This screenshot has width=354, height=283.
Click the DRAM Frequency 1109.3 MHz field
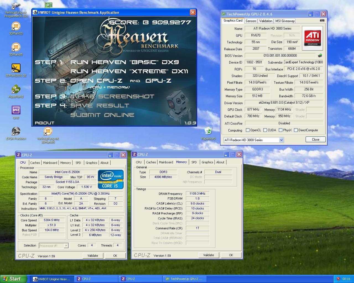(197, 193)
